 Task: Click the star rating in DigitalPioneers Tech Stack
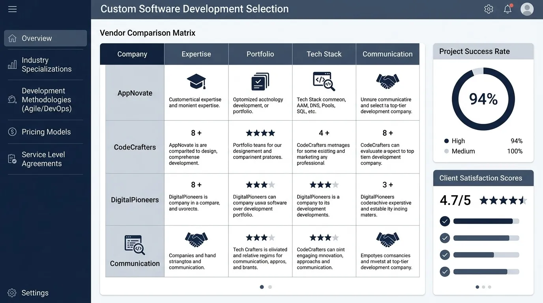pyautogui.click(x=324, y=185)
